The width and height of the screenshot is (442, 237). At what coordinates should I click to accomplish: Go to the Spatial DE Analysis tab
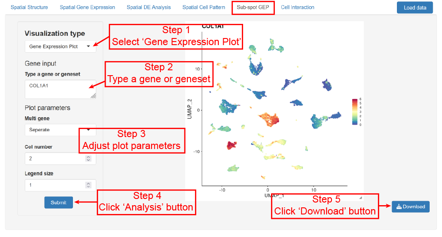149,7
